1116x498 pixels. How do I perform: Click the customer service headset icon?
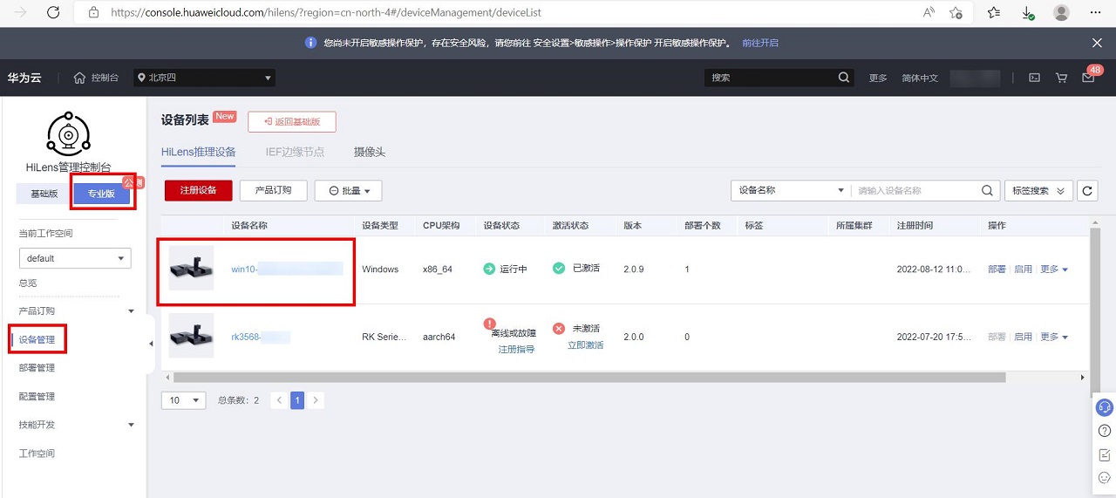1104,407
